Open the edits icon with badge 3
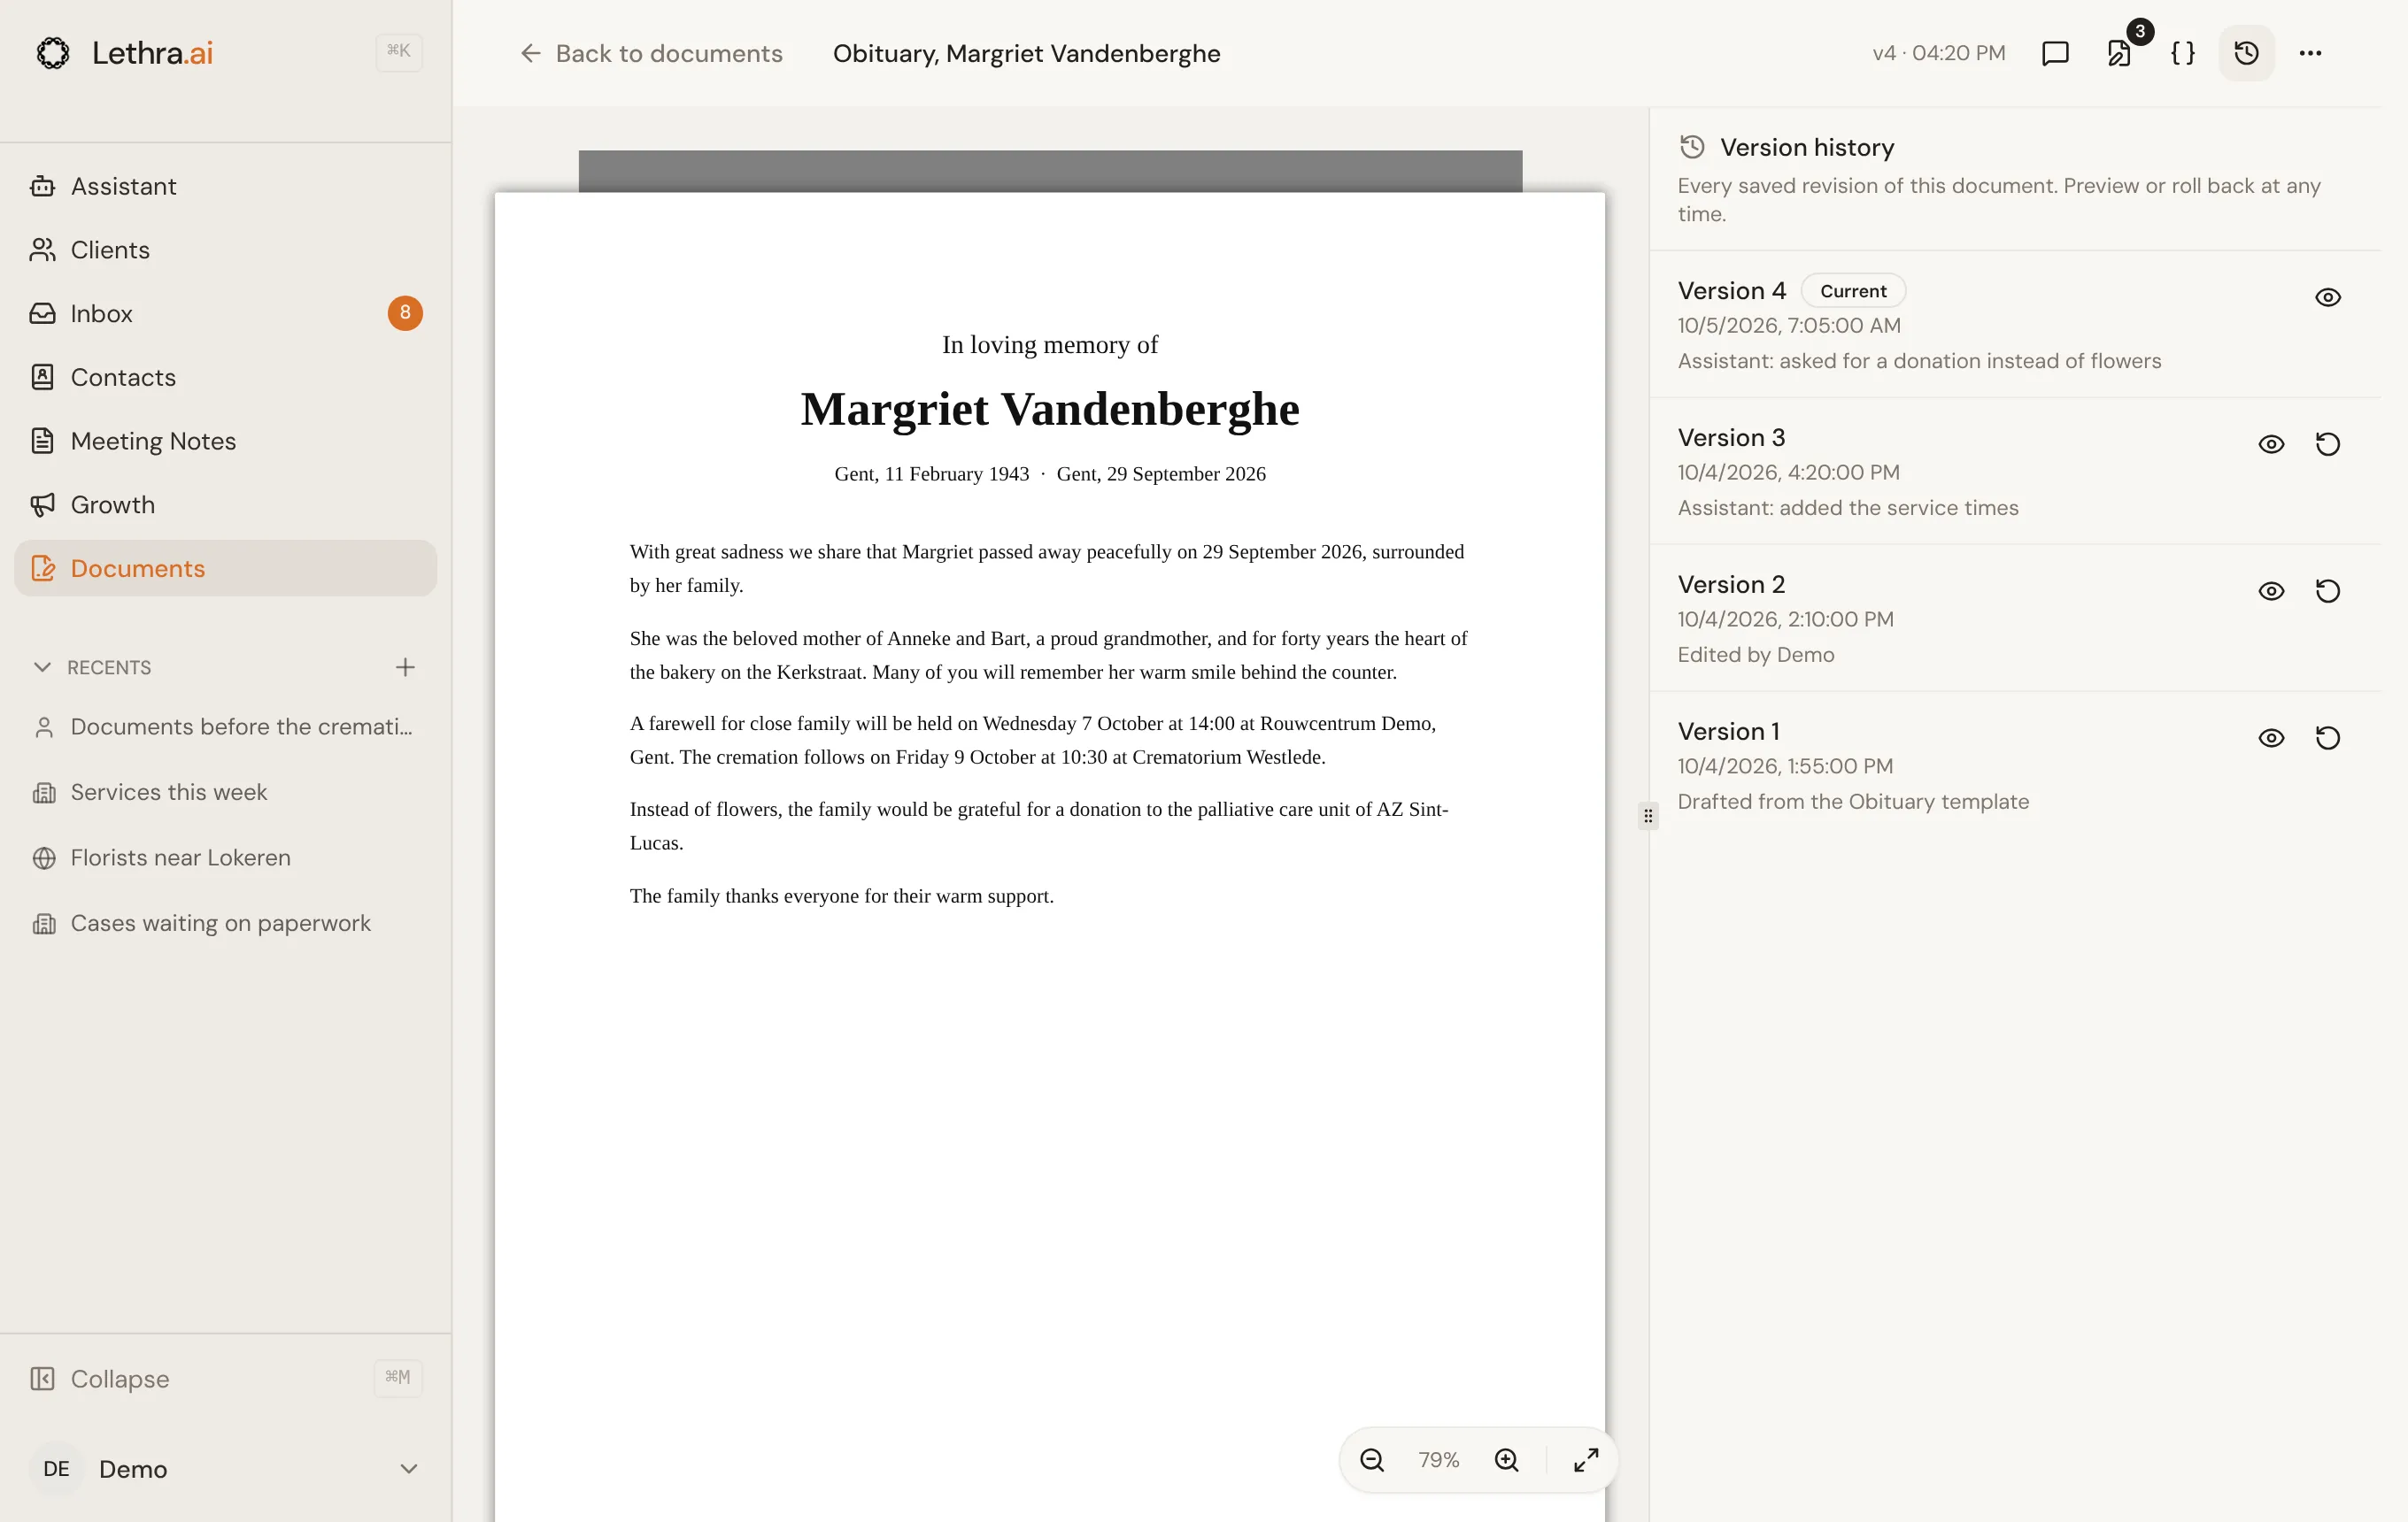Viewport: 2408px width, 1522px height. [2118, 53]
